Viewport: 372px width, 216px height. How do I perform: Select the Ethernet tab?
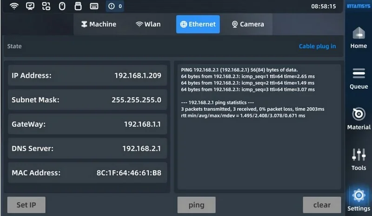point(198,24)
